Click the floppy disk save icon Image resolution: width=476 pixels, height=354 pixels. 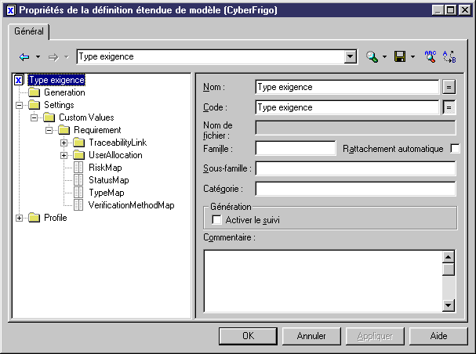pyautogui.click(x=400, y=57)
